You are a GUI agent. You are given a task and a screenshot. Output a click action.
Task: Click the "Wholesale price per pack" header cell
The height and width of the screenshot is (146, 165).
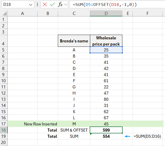click(106, 41)
